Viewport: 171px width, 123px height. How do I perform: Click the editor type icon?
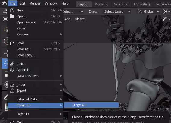[5, 11]
